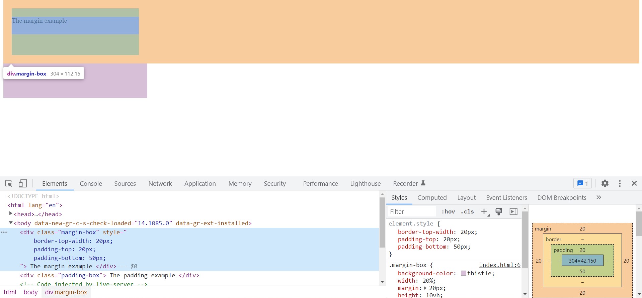Expand the head element node
642x298 pixels.
(x=11, y=214)
